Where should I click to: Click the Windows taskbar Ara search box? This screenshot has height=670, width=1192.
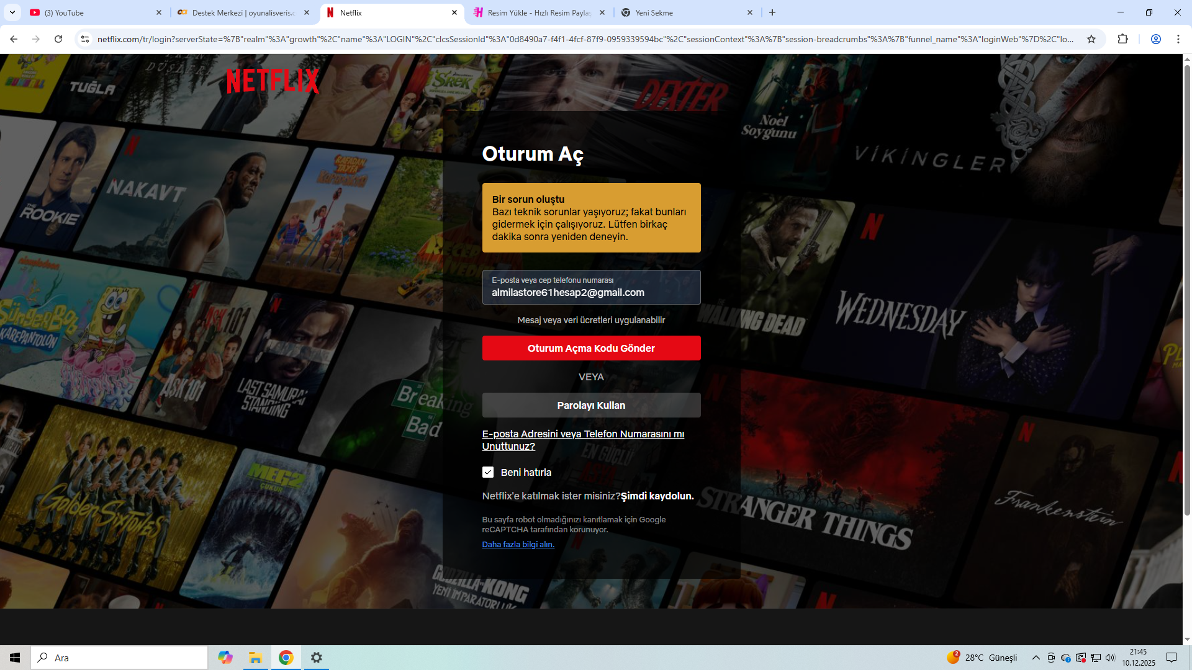(119, 658)
